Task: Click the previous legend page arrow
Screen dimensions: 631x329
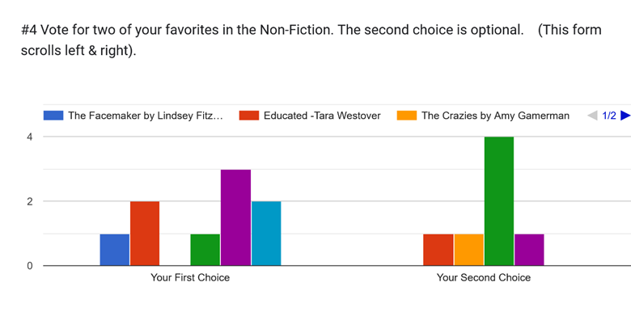Action: click(x=592, y=116)
